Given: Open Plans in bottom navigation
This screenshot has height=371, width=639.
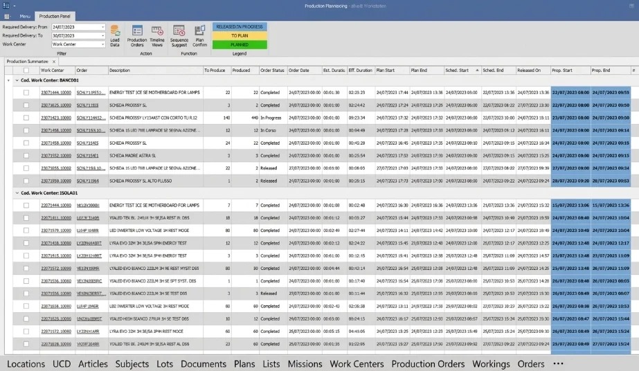Looking at the screenshot, I should click(244, 364).
